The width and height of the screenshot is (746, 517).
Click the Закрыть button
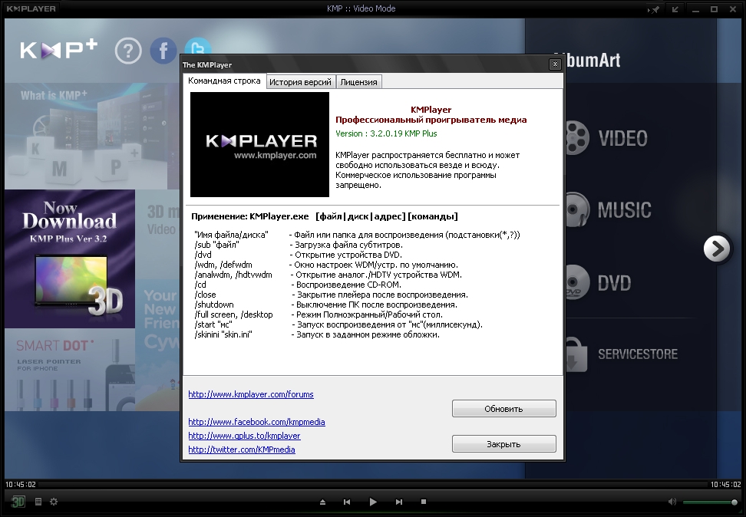tap(503, 444)
